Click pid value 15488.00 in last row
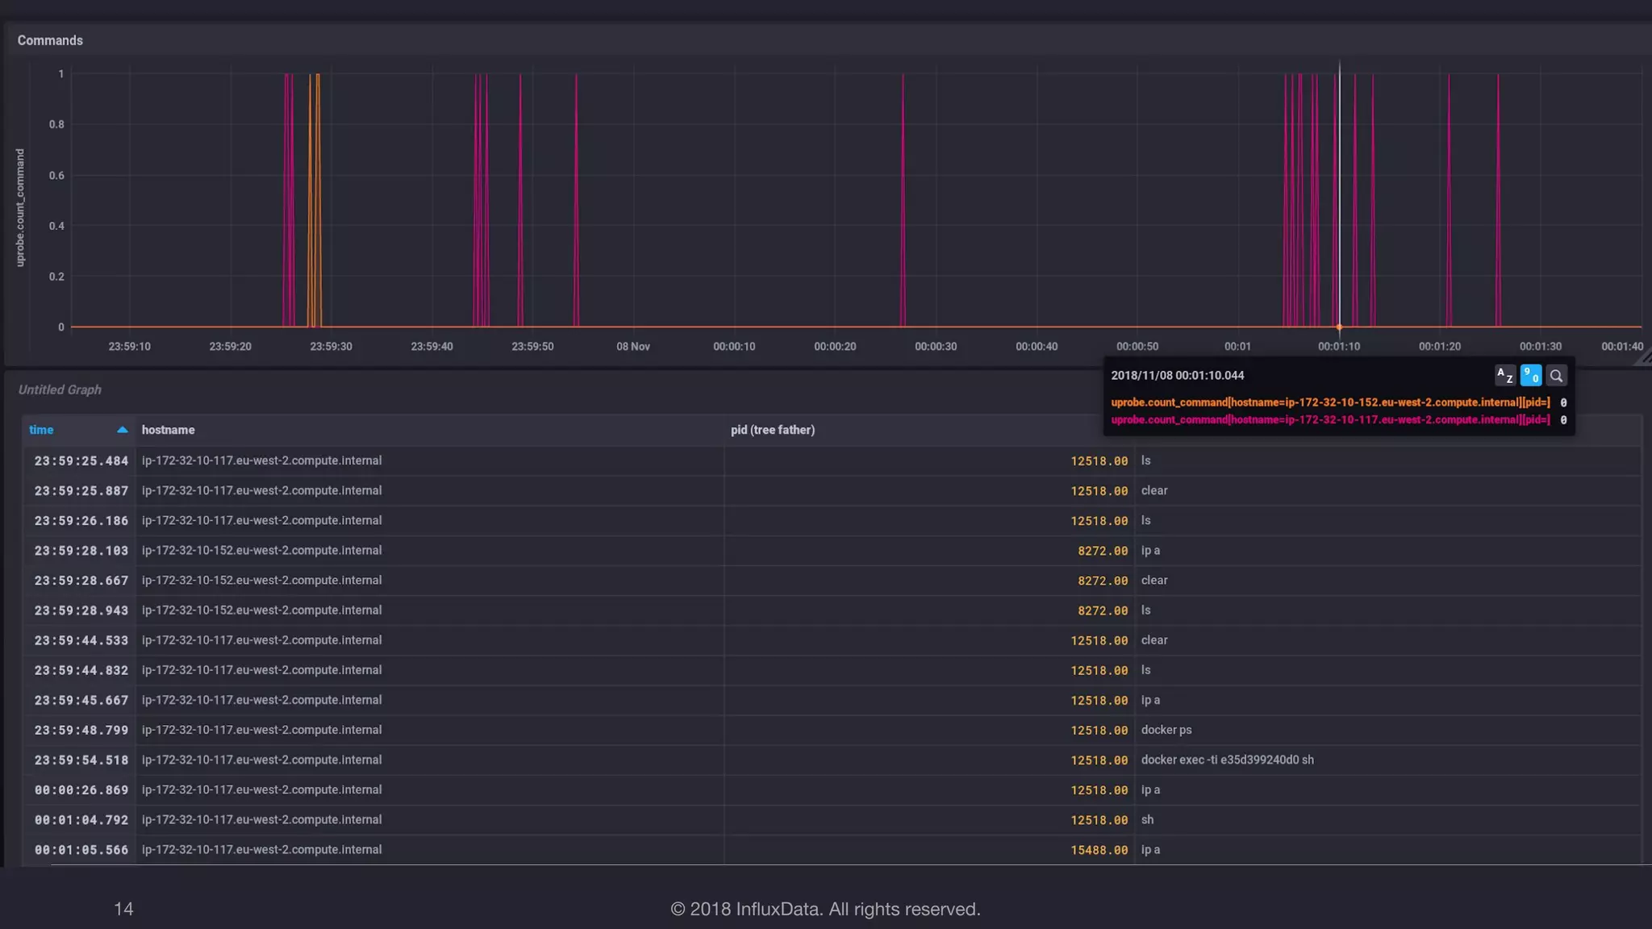 (x=1099, y=850)
